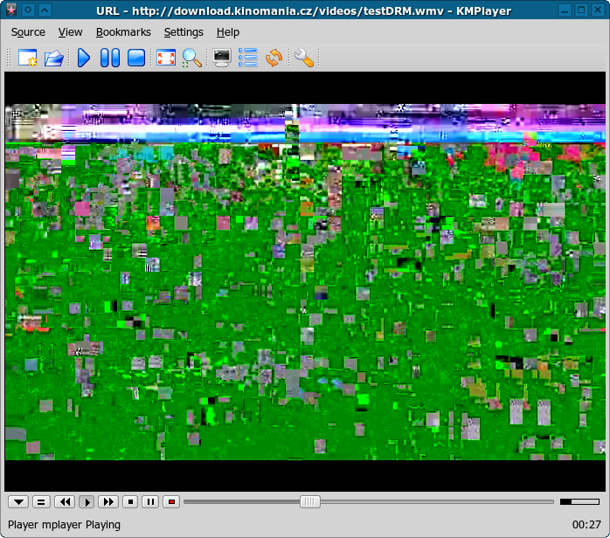This screenshot has width=610, height=538.
Task: Click the open file folder icon
Action: (53, 58)
